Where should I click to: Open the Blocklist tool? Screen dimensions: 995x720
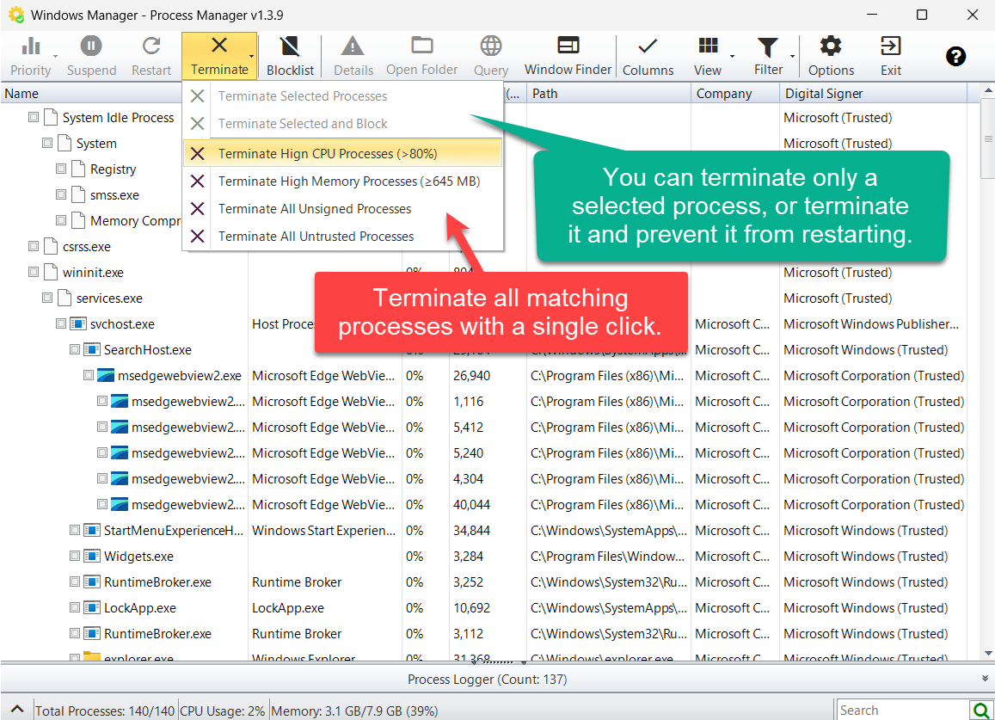[x=290, y=56]
